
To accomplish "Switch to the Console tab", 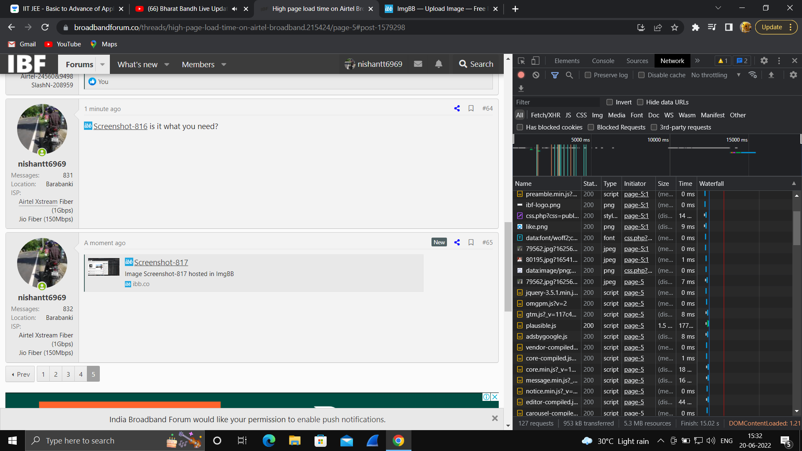I will pyautogui.click(x=603, y=61).
